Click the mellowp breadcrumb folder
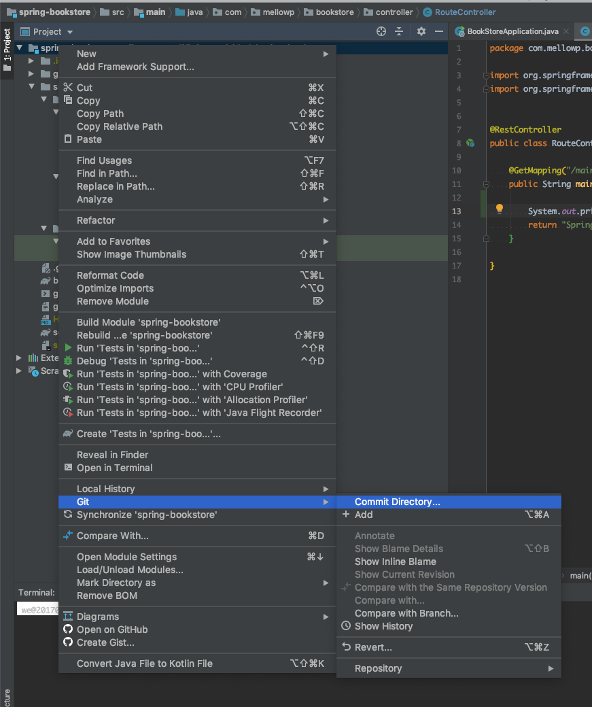Screen dimensions: 592x707 273,12
